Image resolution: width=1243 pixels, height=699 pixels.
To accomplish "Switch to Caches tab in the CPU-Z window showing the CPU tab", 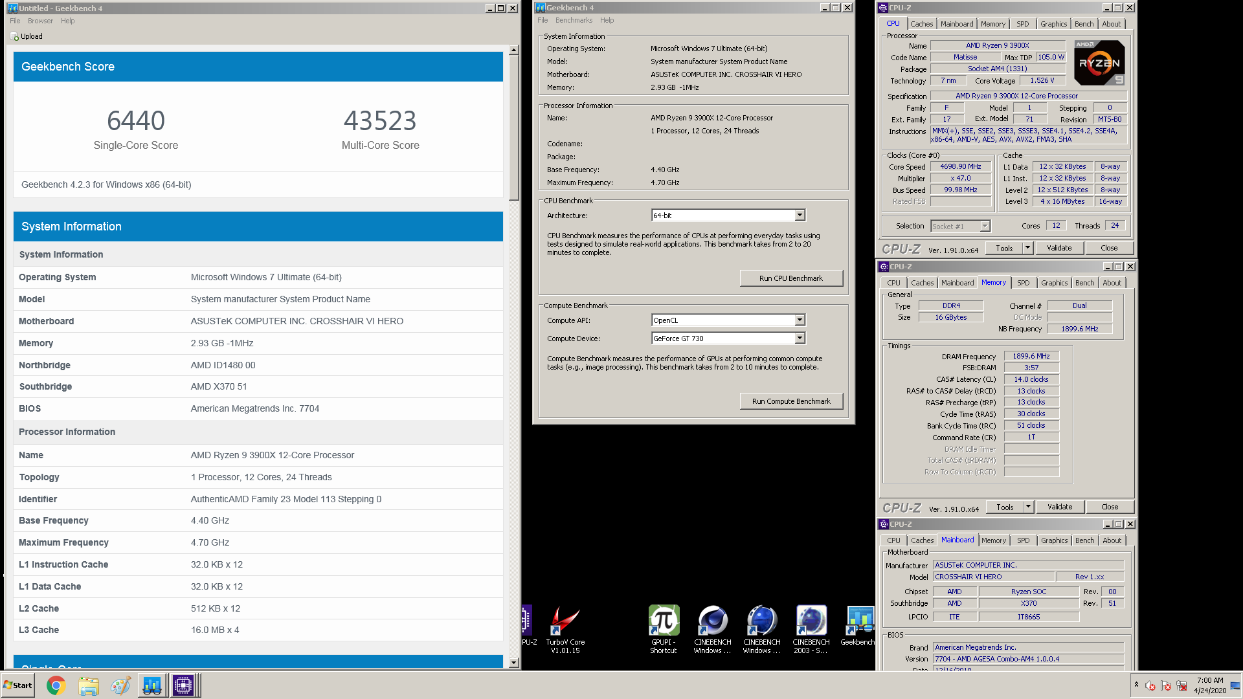I will pyautogui.click(x=921, y=24).
